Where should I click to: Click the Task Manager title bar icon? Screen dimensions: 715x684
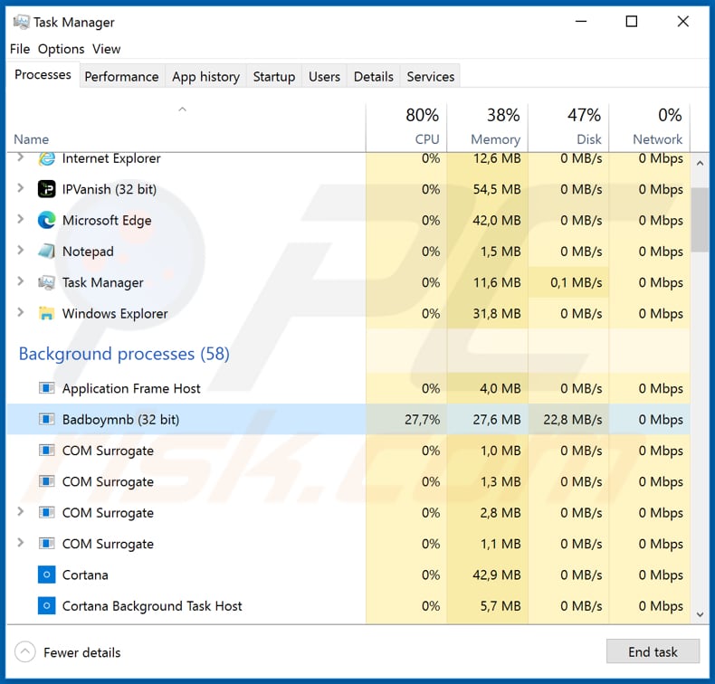point(21,22)
